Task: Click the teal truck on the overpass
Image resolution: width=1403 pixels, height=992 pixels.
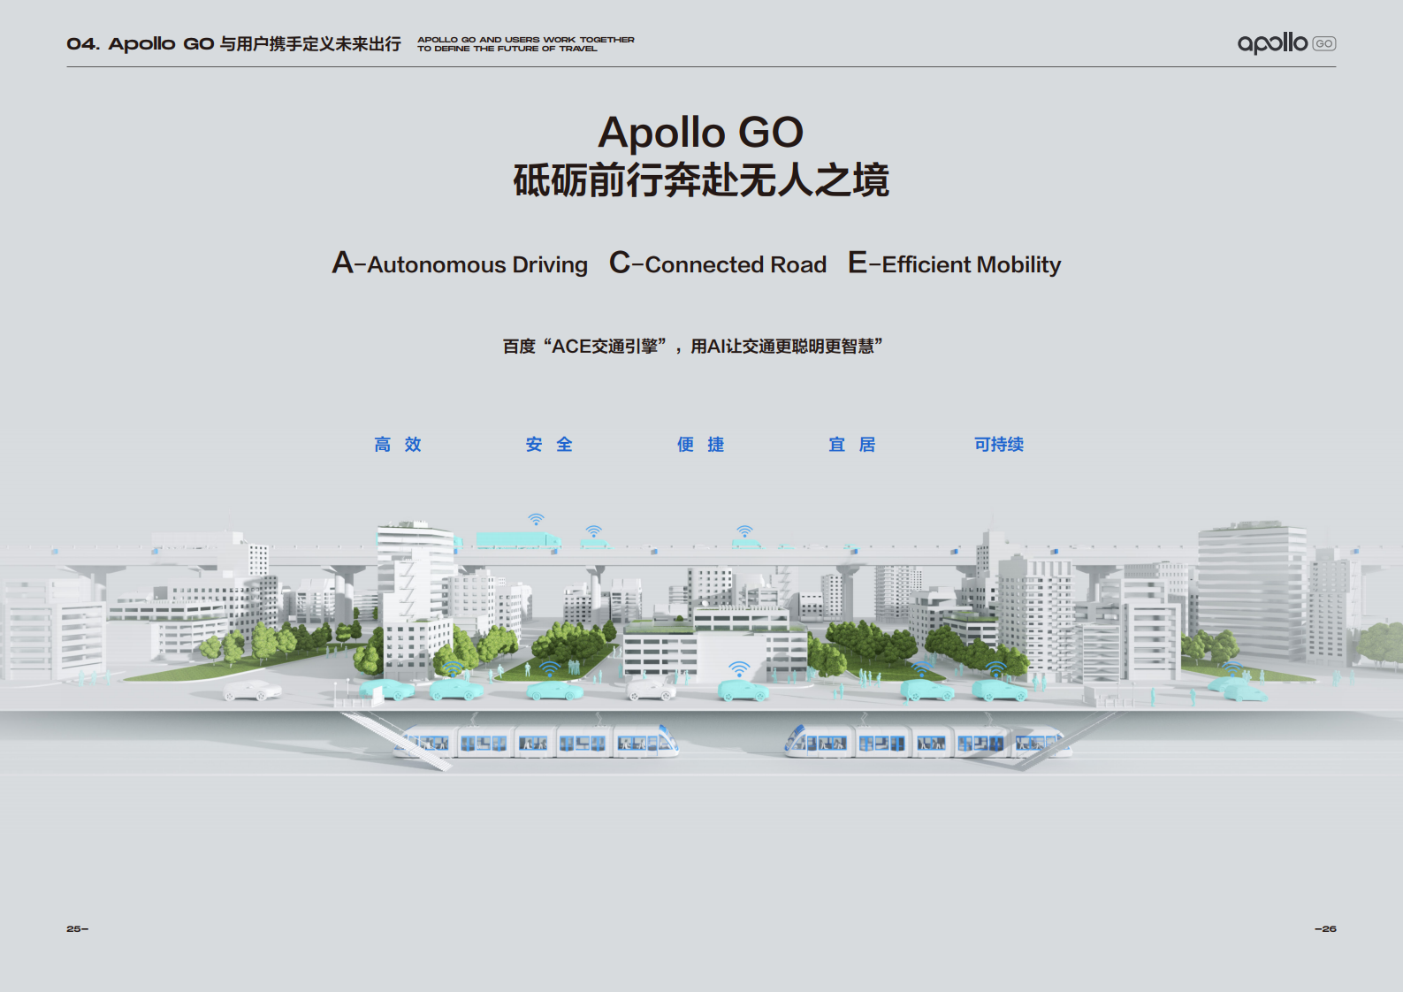Action: pos(518,540)
